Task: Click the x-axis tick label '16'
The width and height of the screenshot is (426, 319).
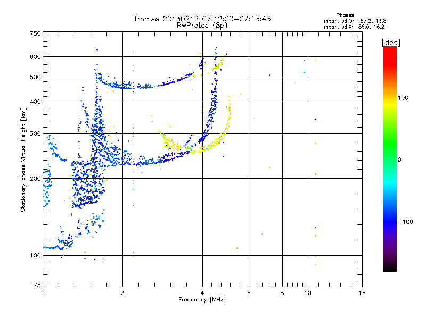Action: pos(362,293)
